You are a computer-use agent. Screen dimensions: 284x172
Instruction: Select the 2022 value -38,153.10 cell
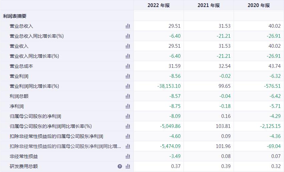point(169,86)
